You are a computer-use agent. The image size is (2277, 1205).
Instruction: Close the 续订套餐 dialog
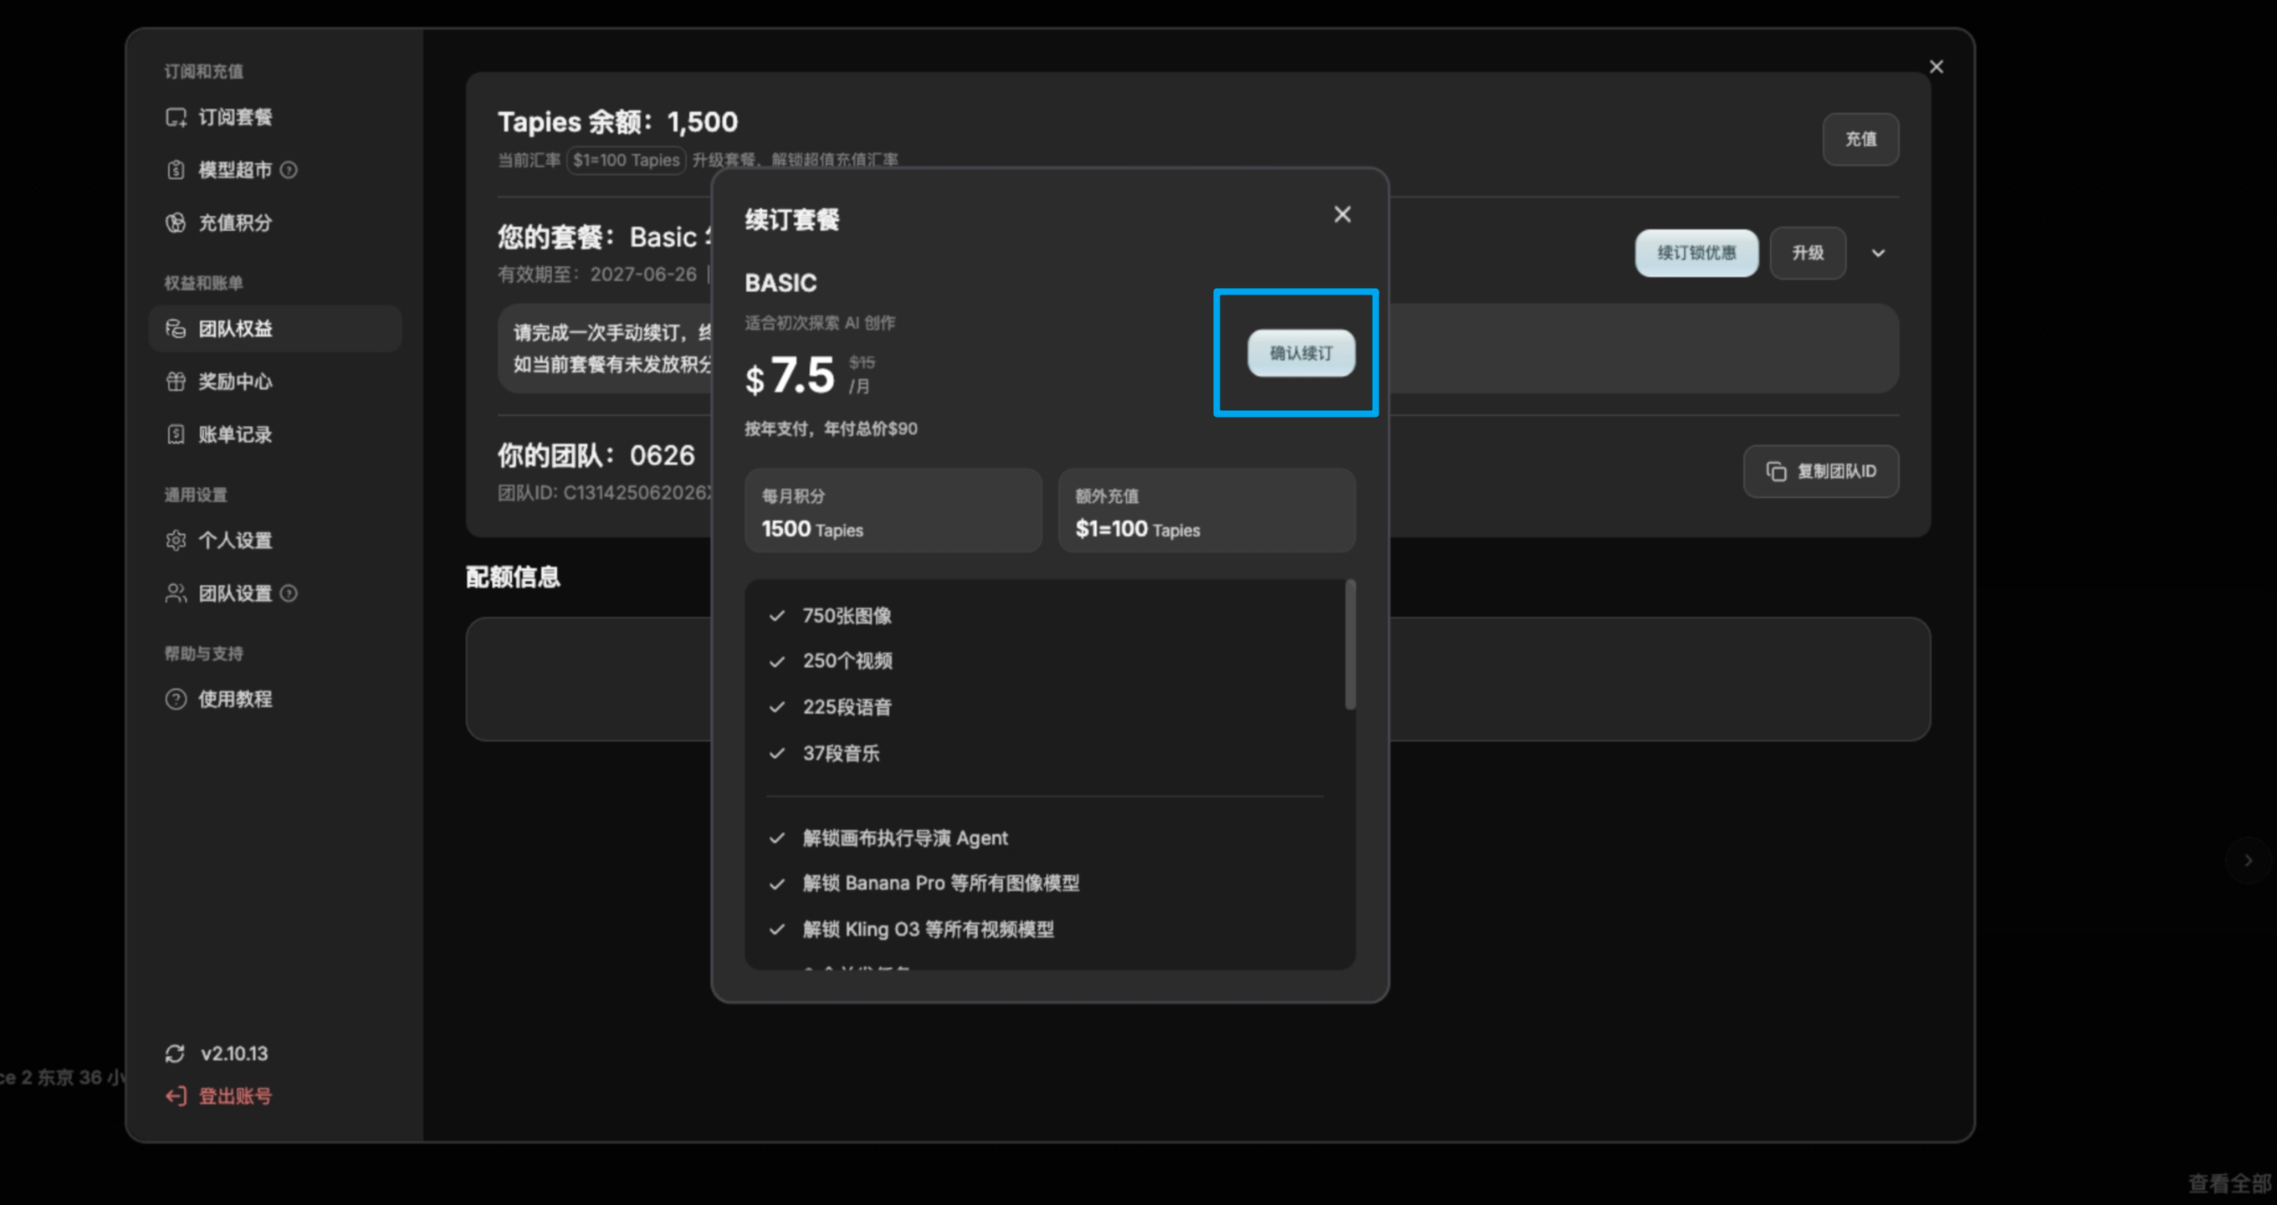pyautogui.click(x=1342, y=214)
